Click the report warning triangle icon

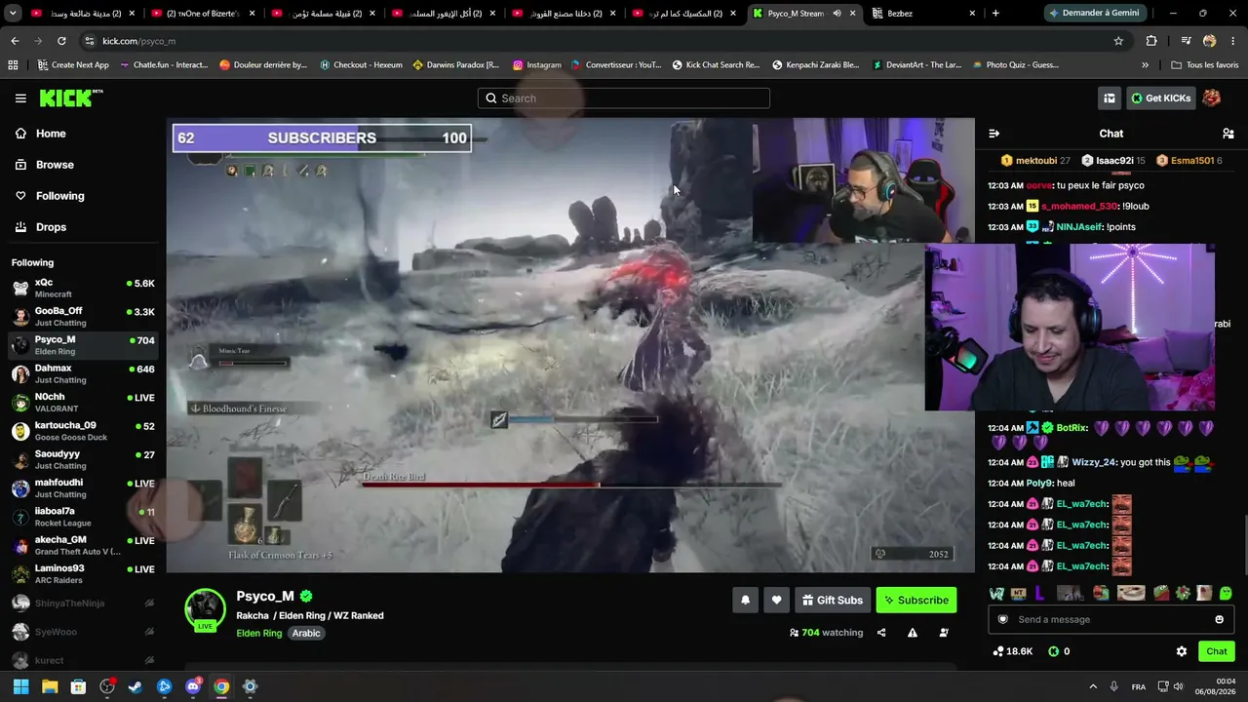point(913,633)
